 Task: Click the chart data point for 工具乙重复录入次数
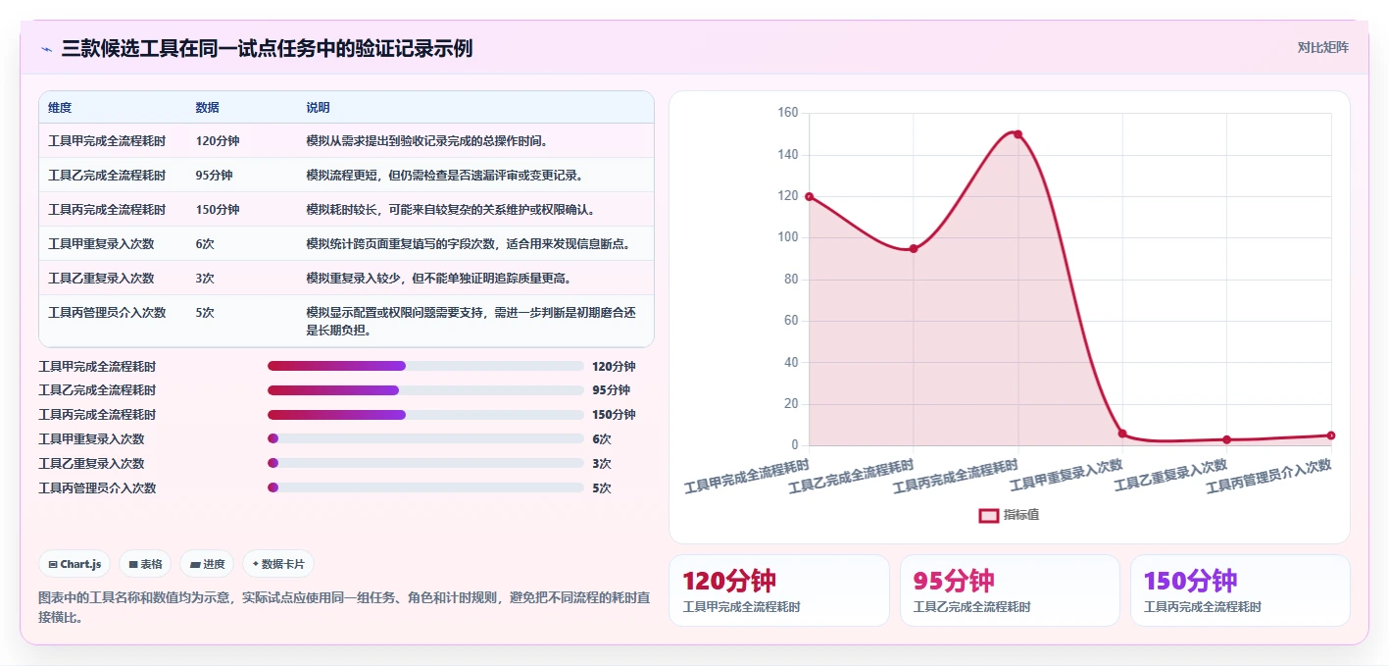[1226, 439]
